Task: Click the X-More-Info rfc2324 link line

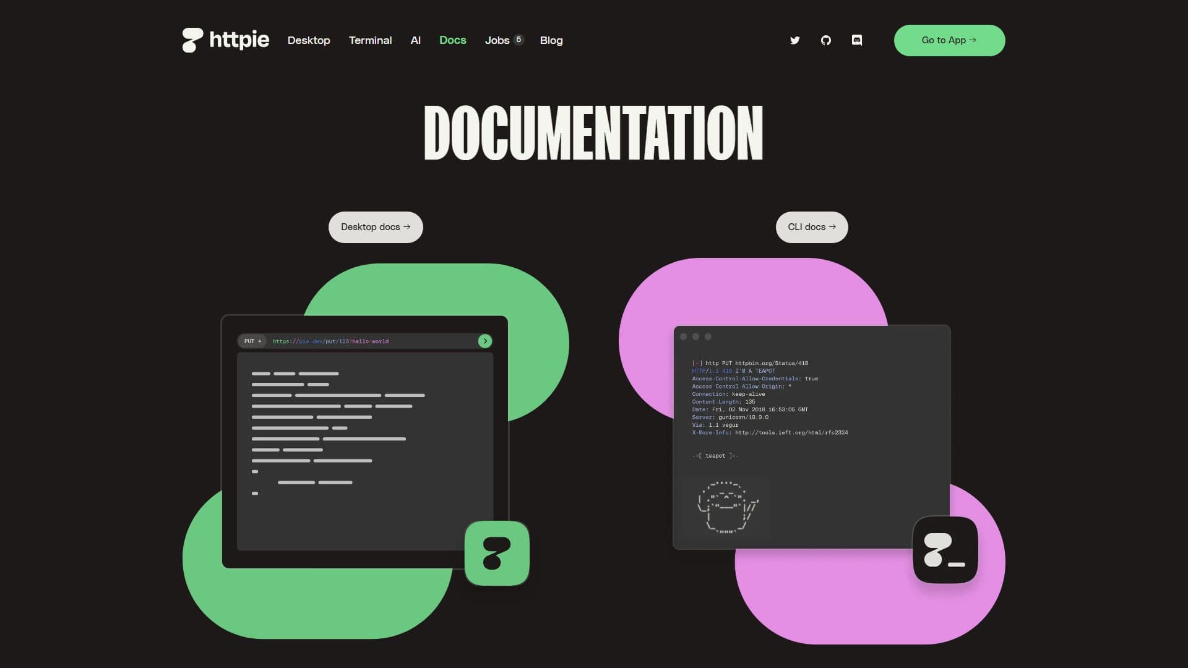Action: coord(770,432)
